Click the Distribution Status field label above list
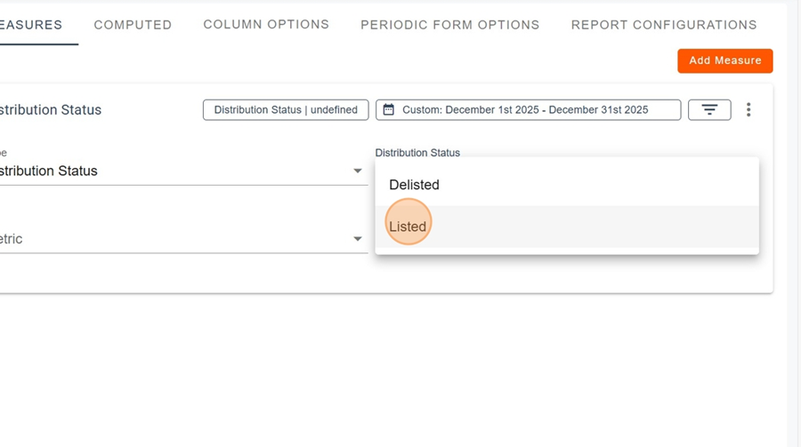This screenshot has width=801, height=447. [x=417, y=153]
